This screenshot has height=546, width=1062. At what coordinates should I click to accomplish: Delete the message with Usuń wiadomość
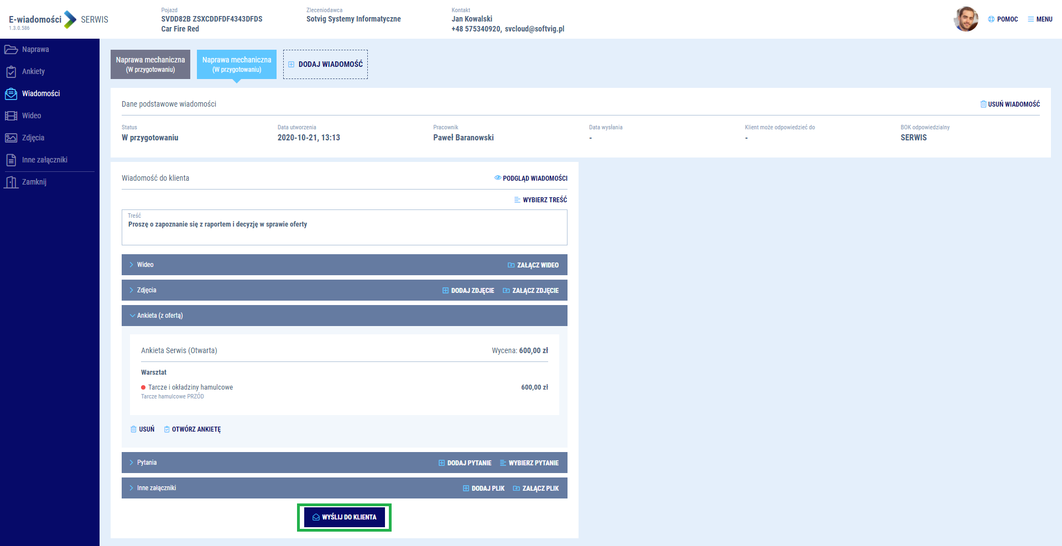1010,104
